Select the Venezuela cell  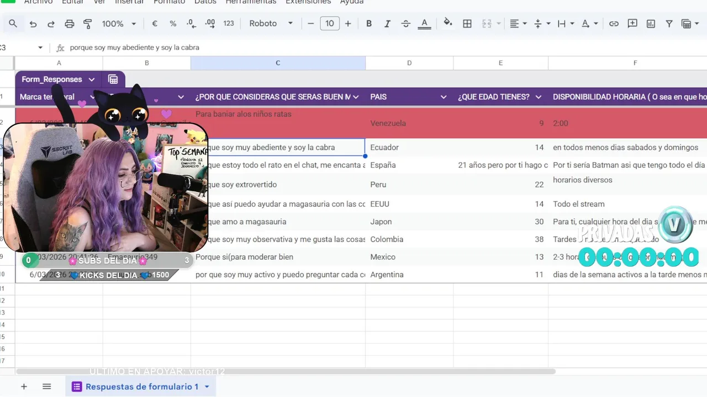pyautogui.click(x=409, y=123)
